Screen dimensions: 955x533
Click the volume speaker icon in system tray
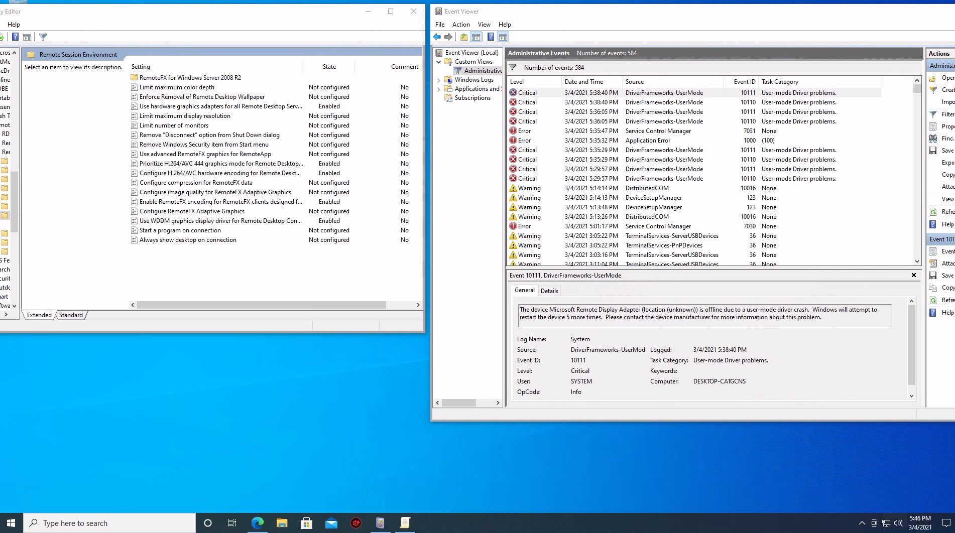point(898,523)
